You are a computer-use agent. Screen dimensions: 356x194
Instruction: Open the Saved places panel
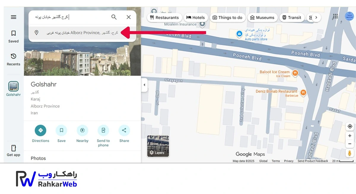click(x=13, y=36)
